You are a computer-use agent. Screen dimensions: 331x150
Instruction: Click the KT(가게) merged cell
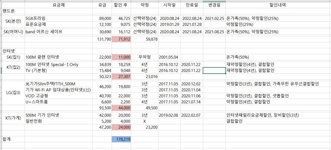click(x=13, y=118)
